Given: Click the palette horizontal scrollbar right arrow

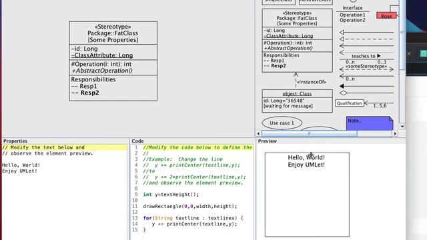Looking at the screenshot, I should [x=395, y=133].
